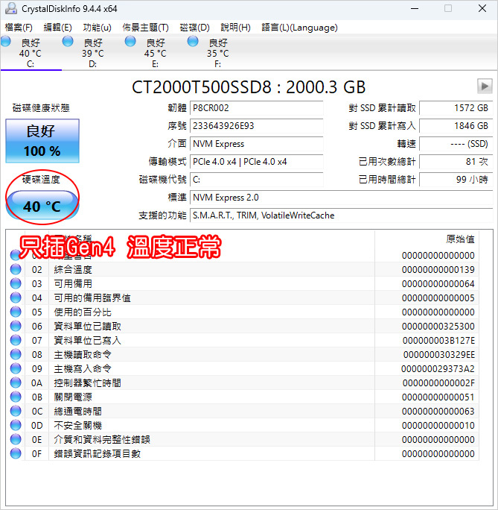
Task: Open the 佈景主題(T) menu
Action: (x=145, y=28)
